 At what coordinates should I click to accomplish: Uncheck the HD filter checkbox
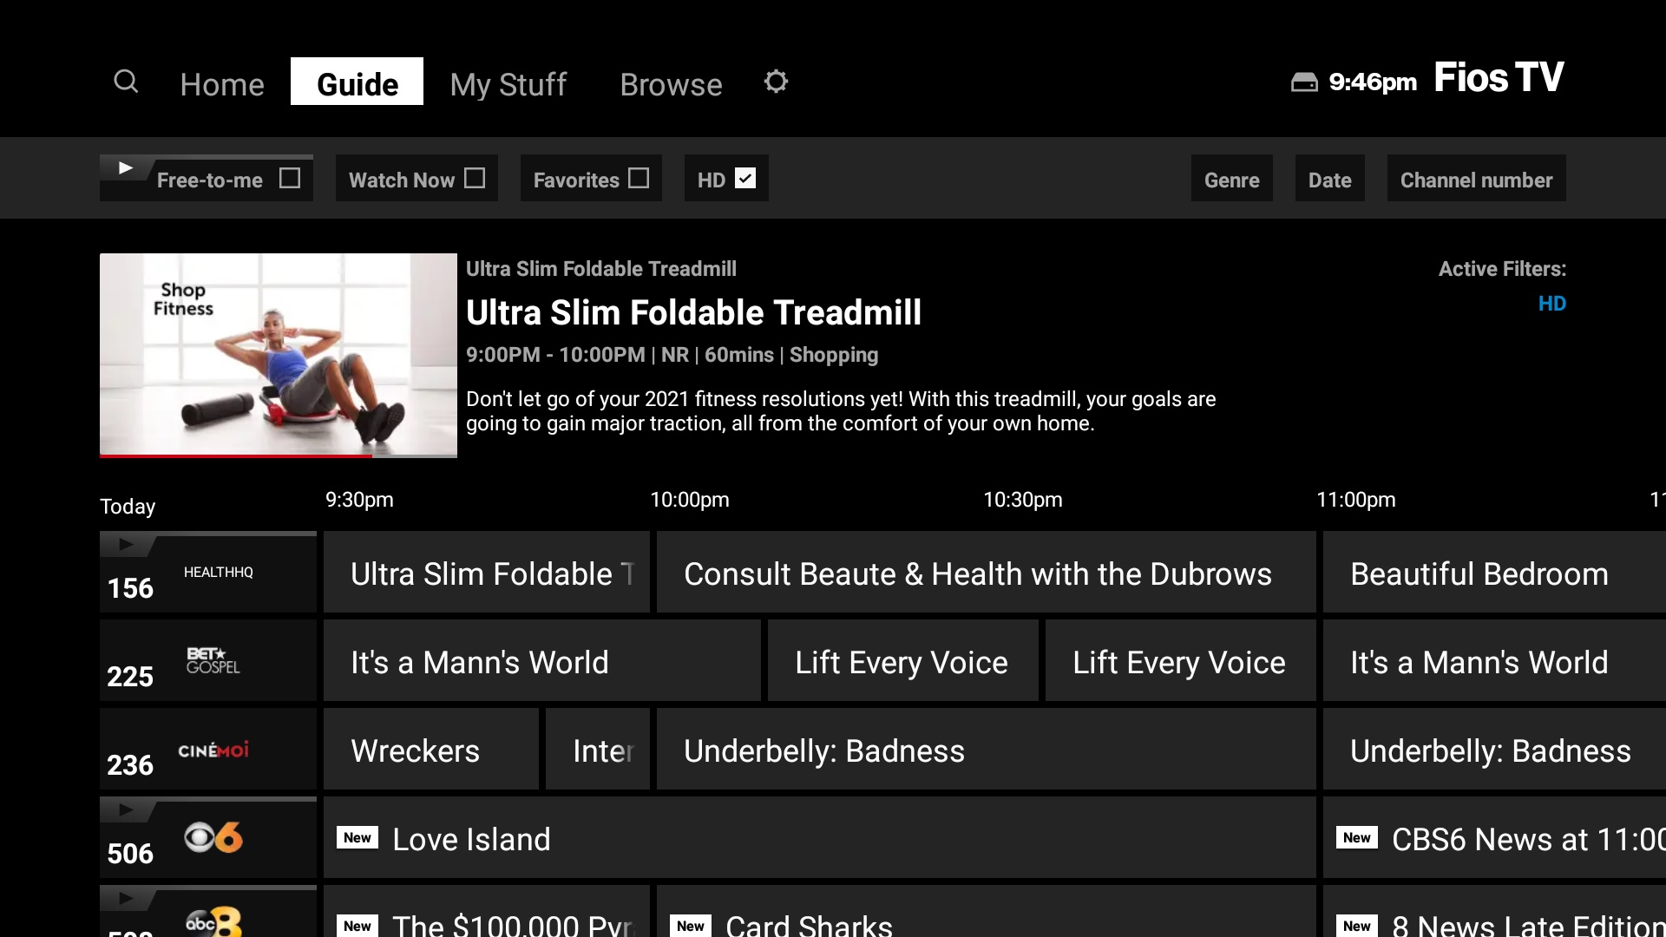(x=745, y=178)
